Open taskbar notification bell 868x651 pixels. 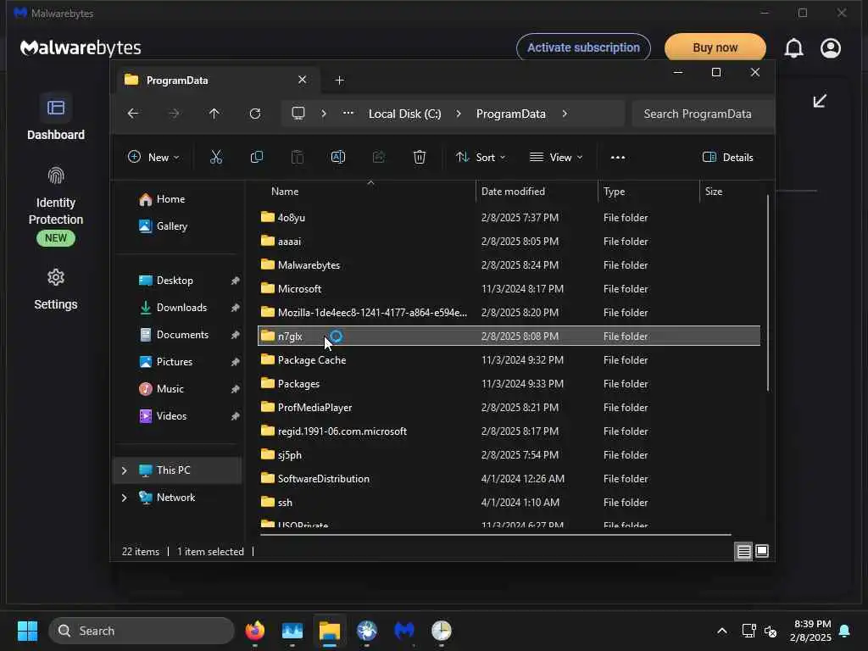click(845, 631)
